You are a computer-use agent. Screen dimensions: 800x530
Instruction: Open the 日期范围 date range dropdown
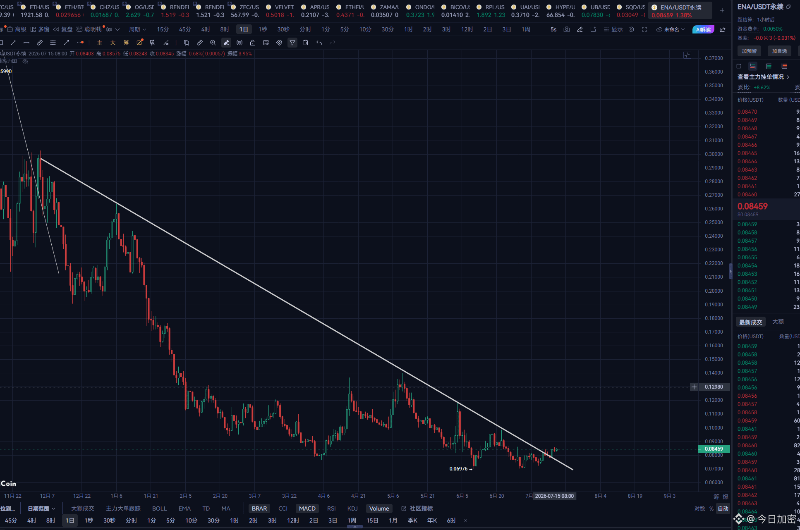click(x=41, y=509)
